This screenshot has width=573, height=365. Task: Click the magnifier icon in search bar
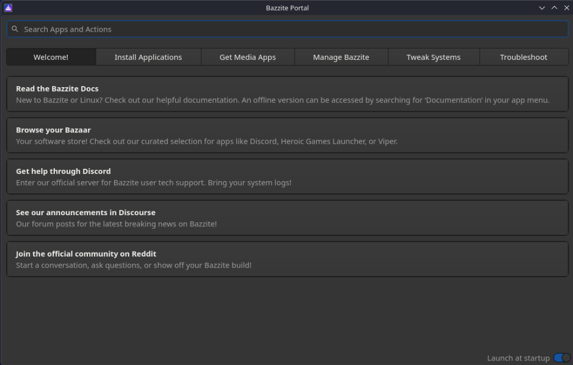[15, 29]
